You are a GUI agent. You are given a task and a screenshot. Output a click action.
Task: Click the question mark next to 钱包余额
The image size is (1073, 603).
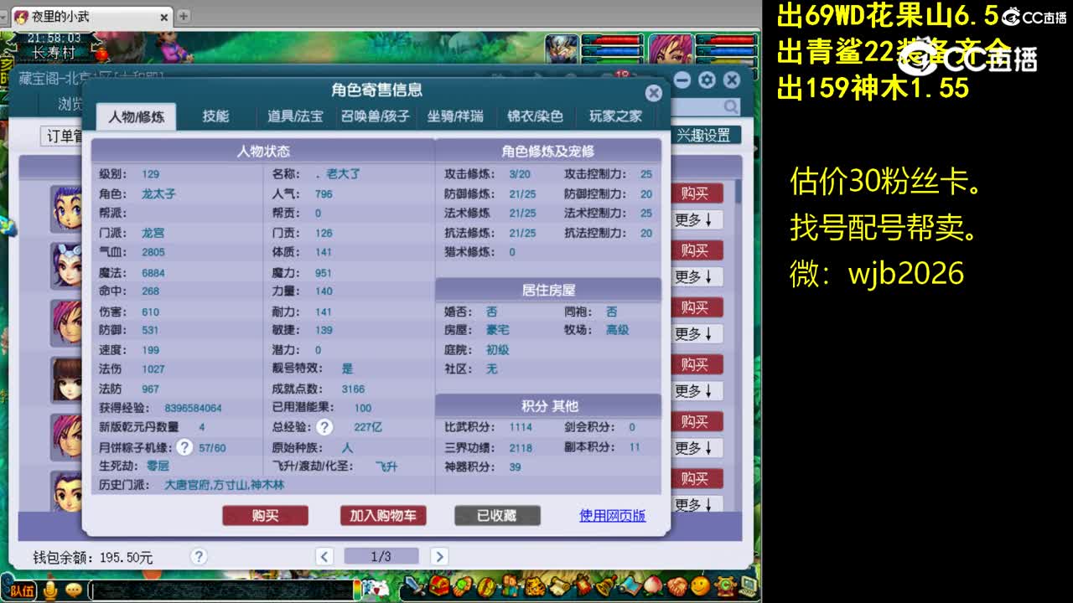point(199,555)
